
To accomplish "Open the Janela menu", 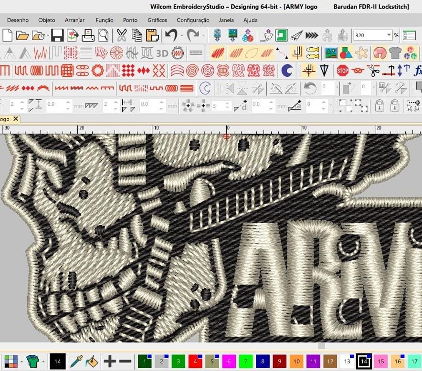I will pos(226,20).
